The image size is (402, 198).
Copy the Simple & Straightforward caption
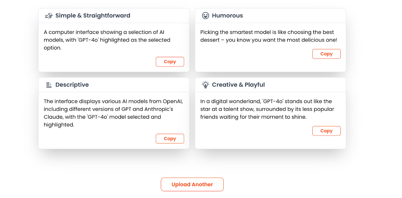pos(170,62)
